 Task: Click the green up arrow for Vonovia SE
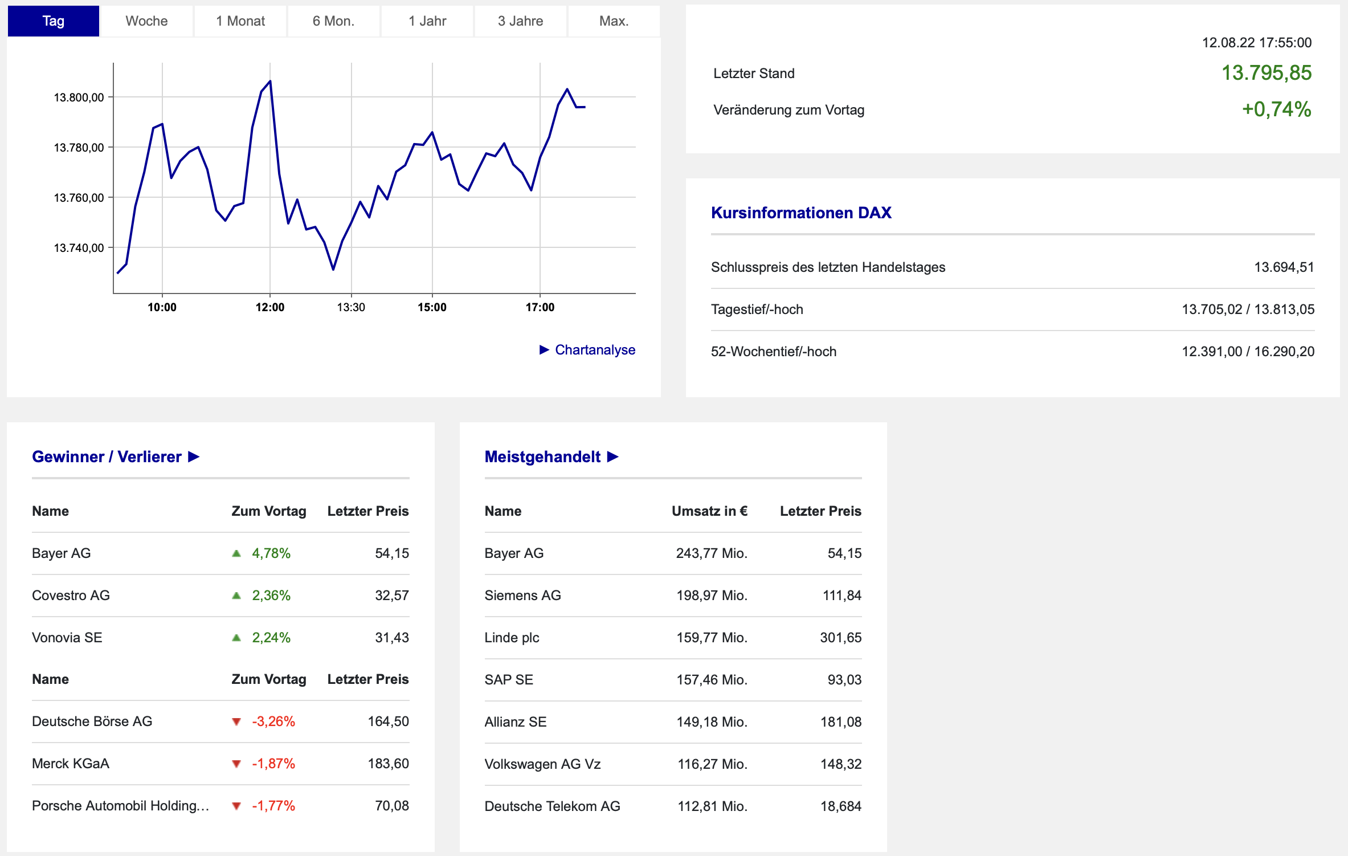point(236,638)
